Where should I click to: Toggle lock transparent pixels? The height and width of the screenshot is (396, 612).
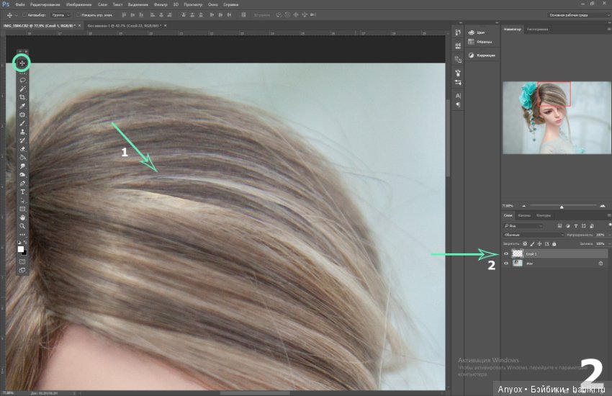(525, 244)
